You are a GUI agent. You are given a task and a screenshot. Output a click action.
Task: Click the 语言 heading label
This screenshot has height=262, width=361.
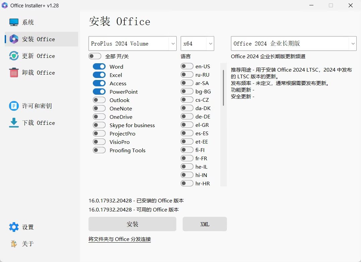186,56
